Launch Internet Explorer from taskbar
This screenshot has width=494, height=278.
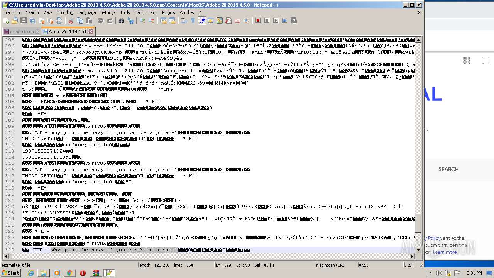(30, 273)
